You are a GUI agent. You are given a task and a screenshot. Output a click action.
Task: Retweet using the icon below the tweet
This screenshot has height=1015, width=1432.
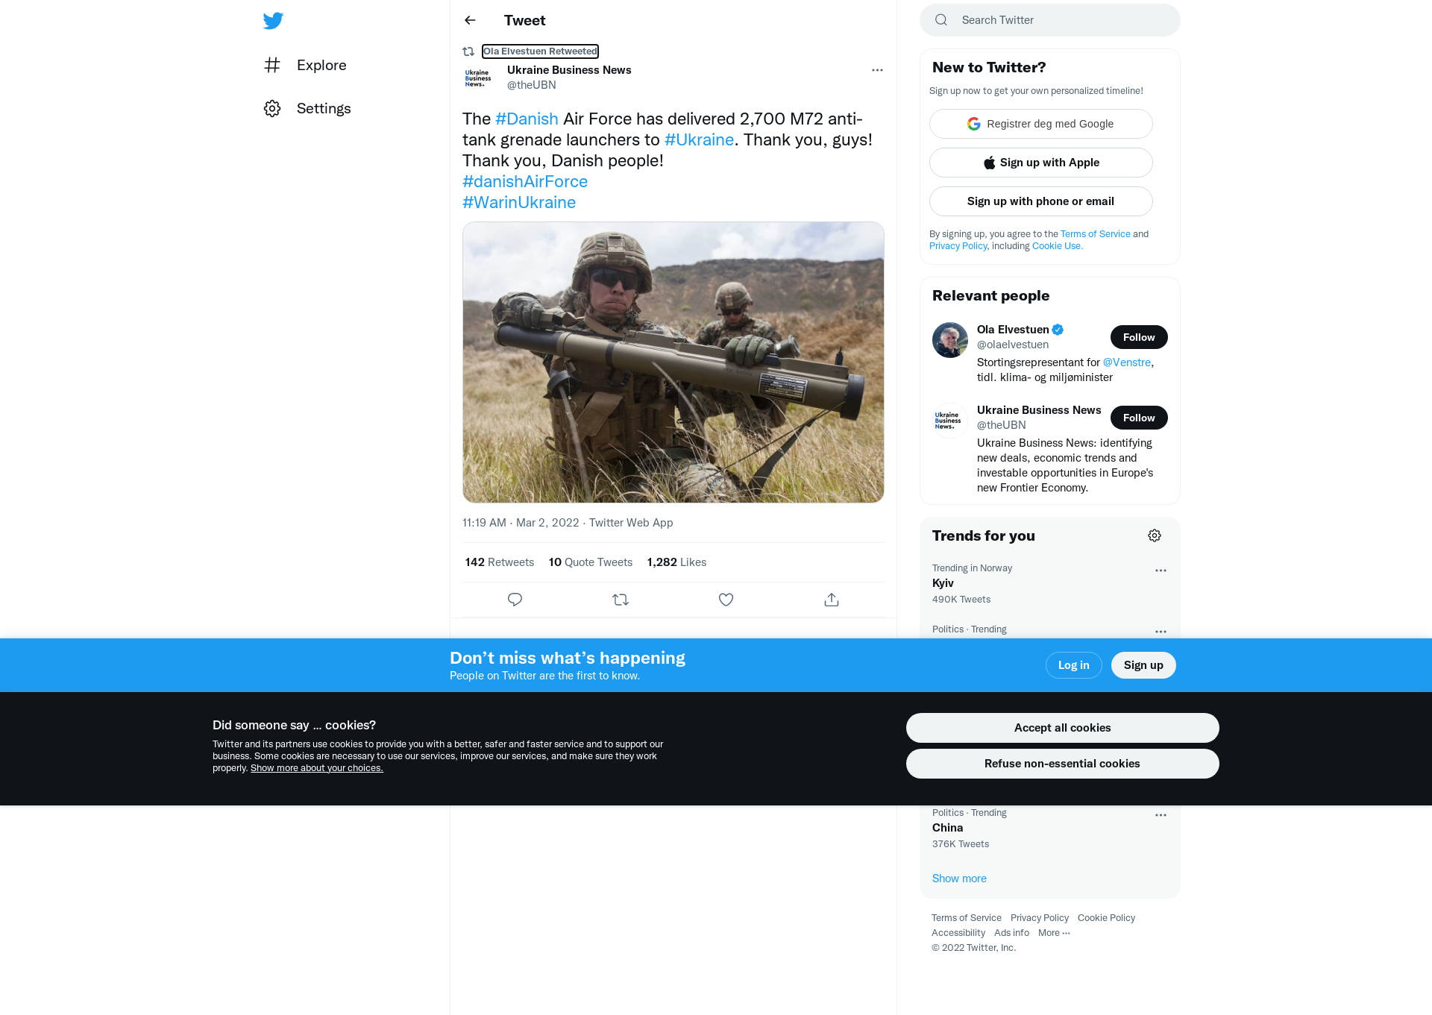[621, 600]
